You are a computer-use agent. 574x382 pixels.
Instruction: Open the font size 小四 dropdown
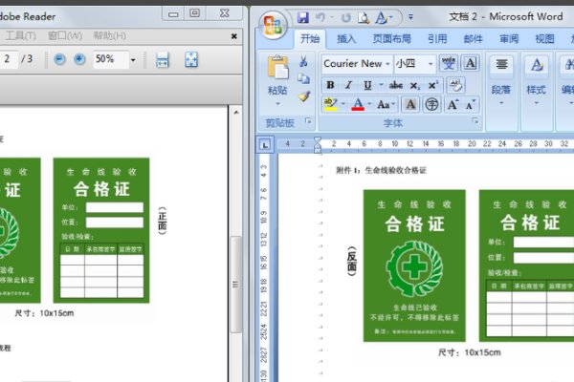point(430,64)
